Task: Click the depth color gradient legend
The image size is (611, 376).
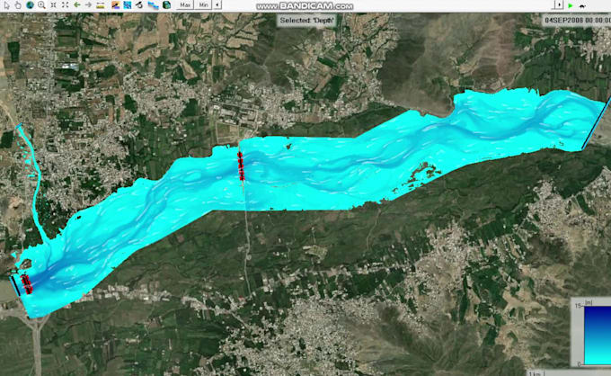Action: tap(598, 335)
